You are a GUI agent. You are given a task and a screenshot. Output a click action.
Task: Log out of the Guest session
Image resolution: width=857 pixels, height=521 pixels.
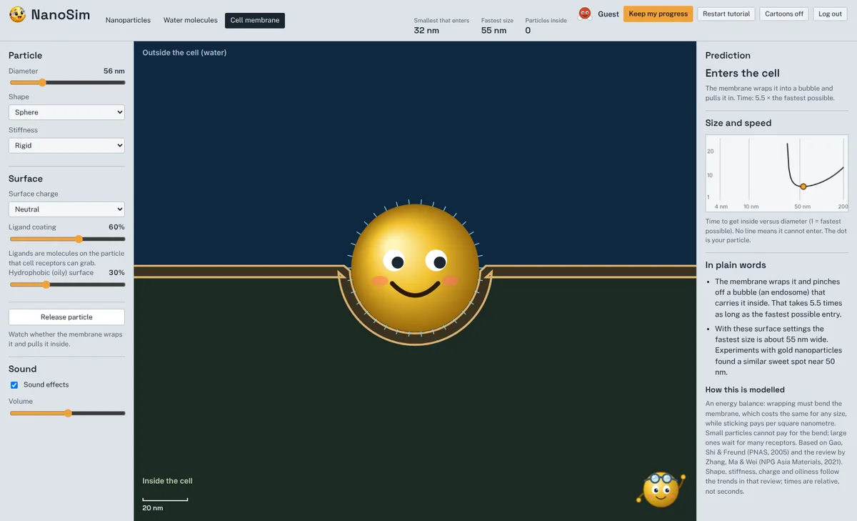pos(830,14)
